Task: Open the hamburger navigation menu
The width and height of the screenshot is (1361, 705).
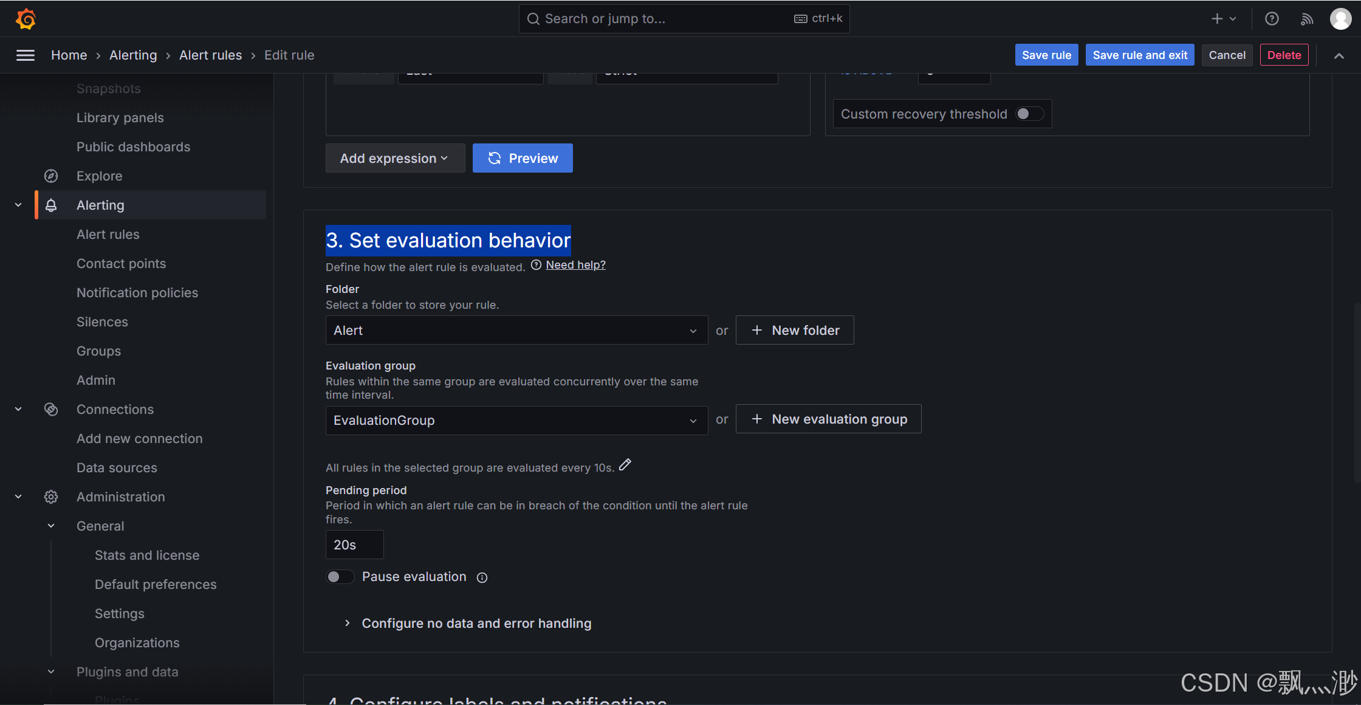Action: (26, 55)
